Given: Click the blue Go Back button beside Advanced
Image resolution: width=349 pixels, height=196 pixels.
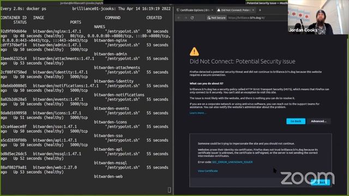Looking at the screenshot, I should click(296, 121).
